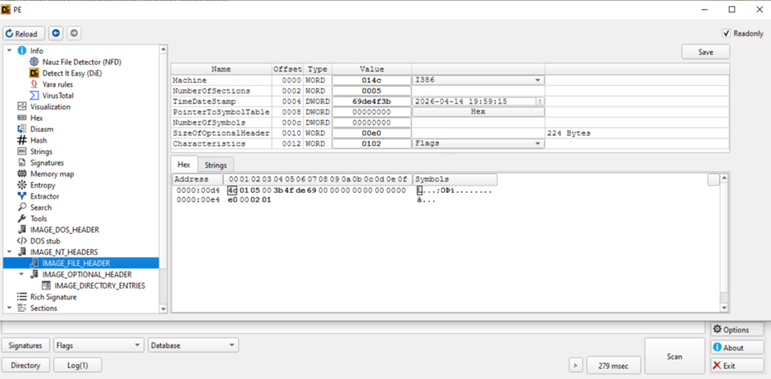
Task: Open the Hex view icon in tree
Action: tap(21, 118)
